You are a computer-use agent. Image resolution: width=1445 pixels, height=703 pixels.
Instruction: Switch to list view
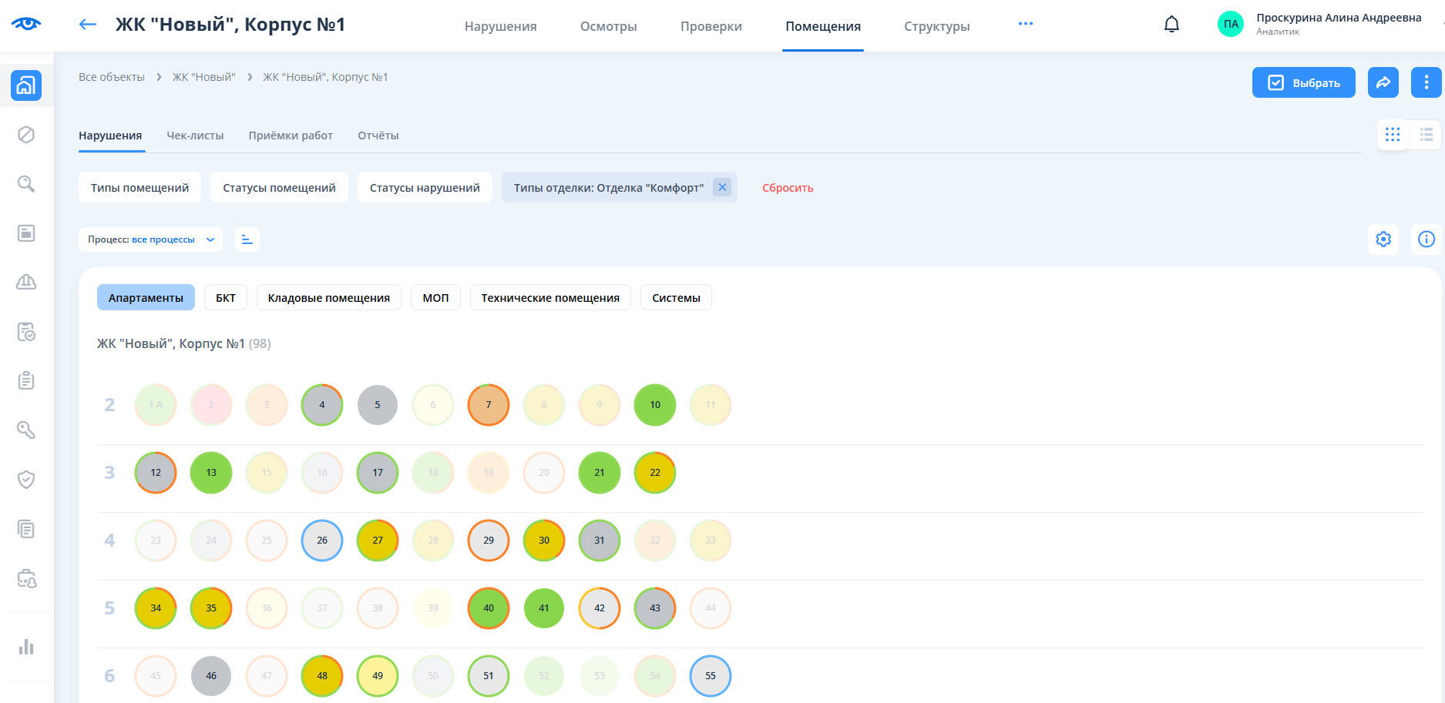pyautogui.click(x=1427, y=135)
